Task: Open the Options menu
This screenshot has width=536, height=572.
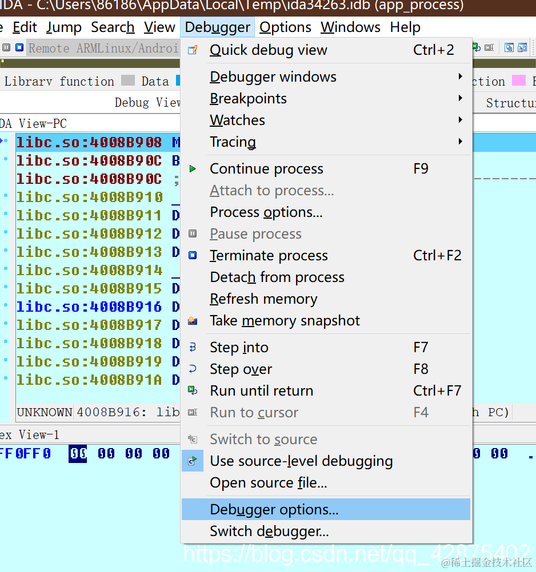Action: tap(285, 27)
